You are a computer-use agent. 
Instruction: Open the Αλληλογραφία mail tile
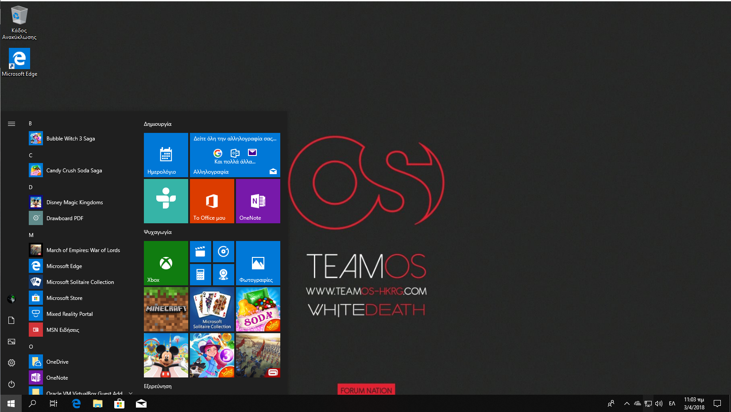[x=235, y=155]
